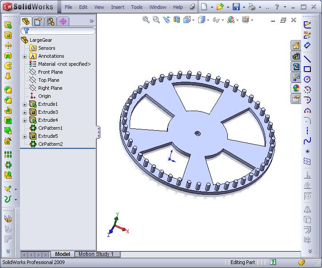The image size is (322, 268).
Task: Open the DimXpertManager tab
Action: point(63,21)
